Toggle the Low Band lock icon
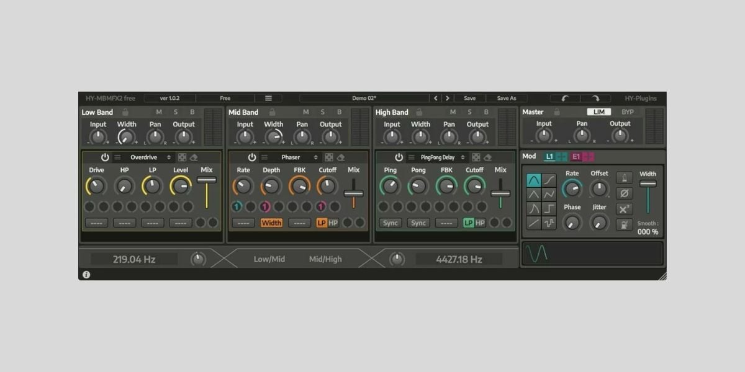This screenshot has height=372, width=745. (x=125, y=112)
